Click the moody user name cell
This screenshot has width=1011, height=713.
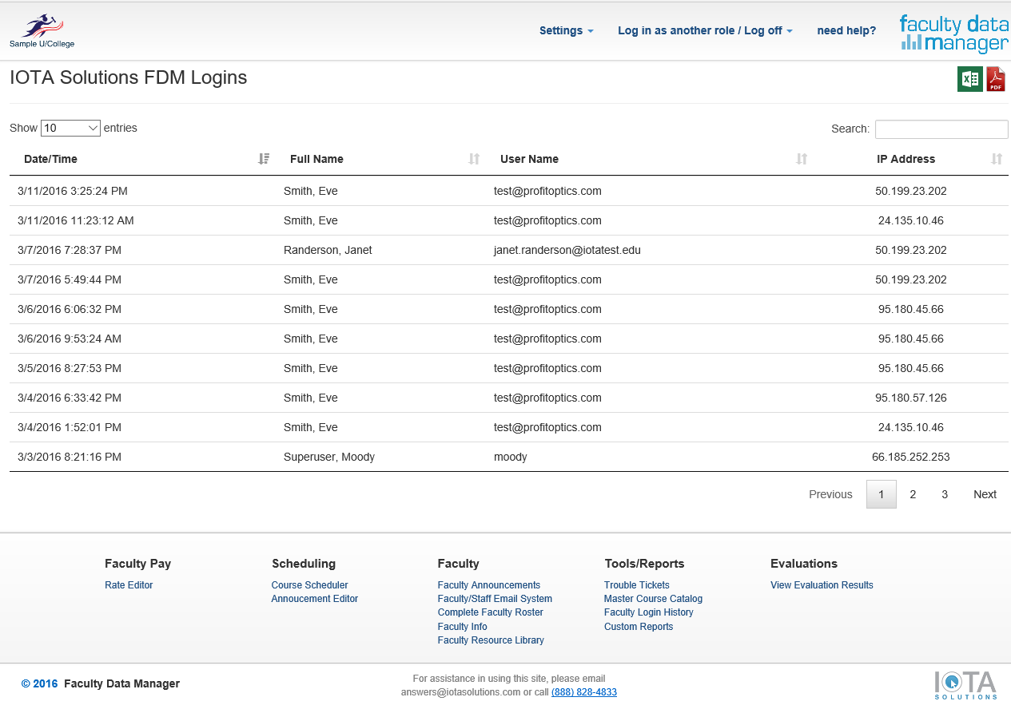point(511,457)
